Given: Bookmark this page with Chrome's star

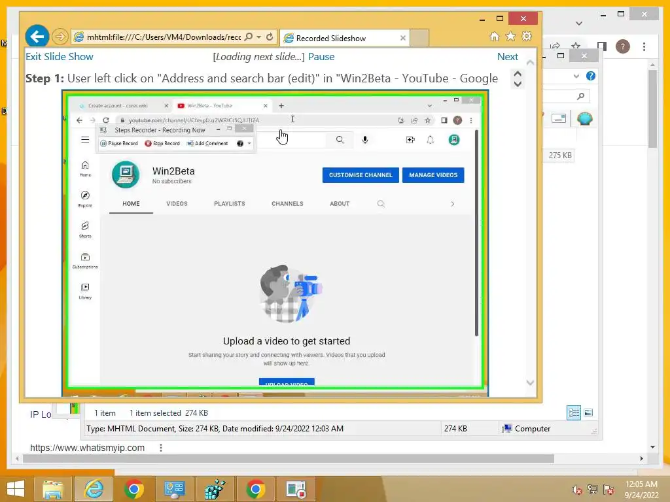Looking at the screenshot, I should coord(576,46).
